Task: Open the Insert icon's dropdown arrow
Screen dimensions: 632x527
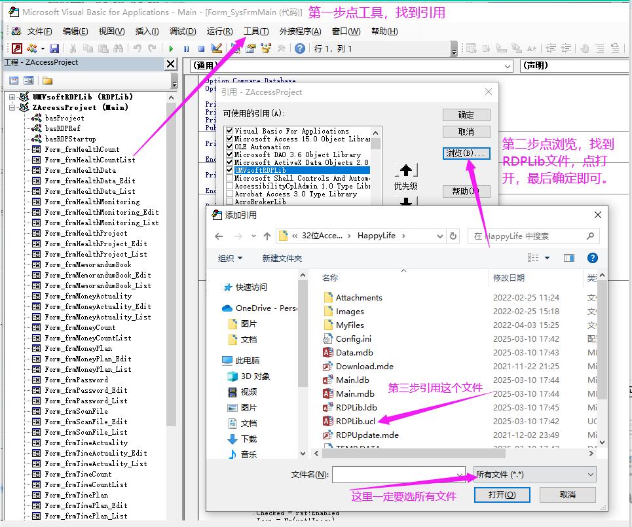Action: (43, 48)
